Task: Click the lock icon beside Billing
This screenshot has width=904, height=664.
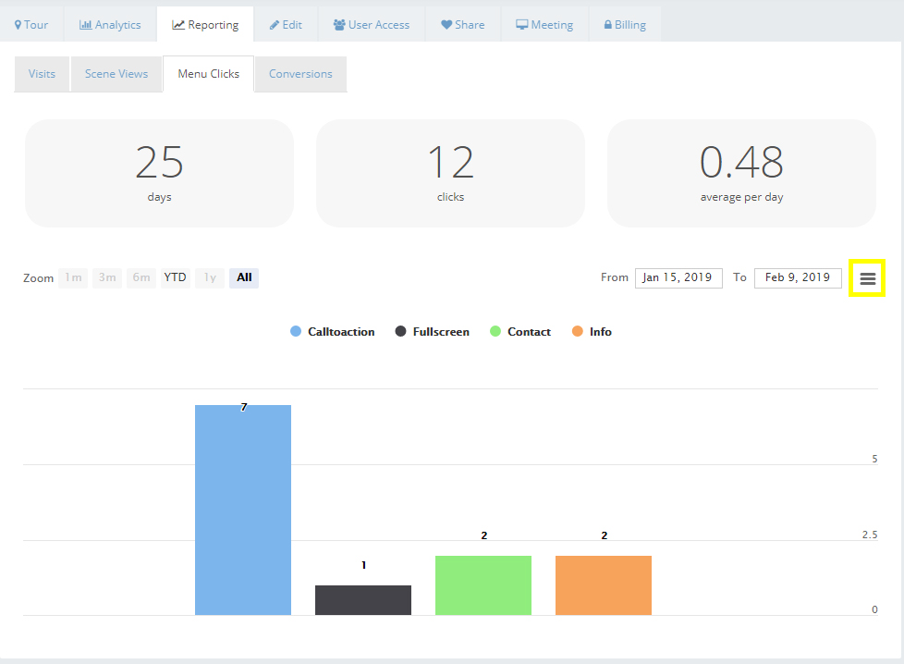Action: [607, 25]
